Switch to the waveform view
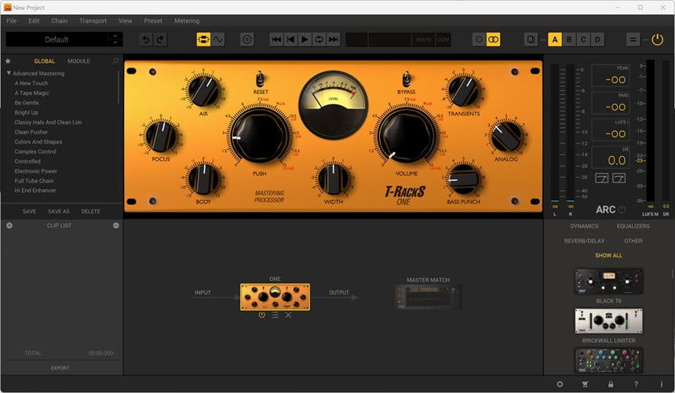 pos(218,39)
